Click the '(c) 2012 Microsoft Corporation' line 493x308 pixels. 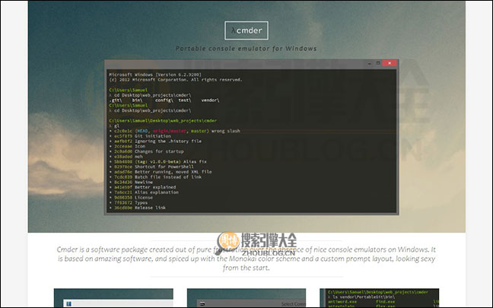point(176,80)
